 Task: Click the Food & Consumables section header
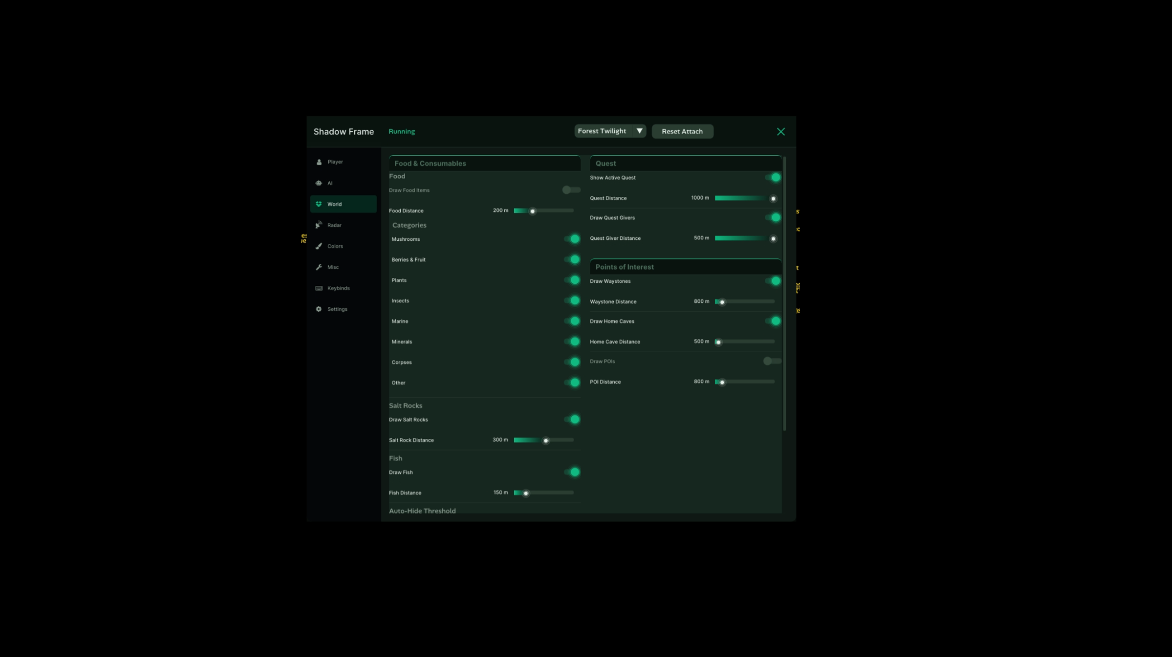click(x=485, y=163)
